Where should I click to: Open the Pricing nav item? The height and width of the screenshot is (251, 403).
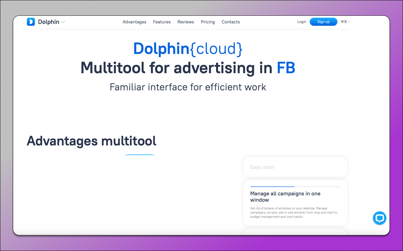(208, 22)
